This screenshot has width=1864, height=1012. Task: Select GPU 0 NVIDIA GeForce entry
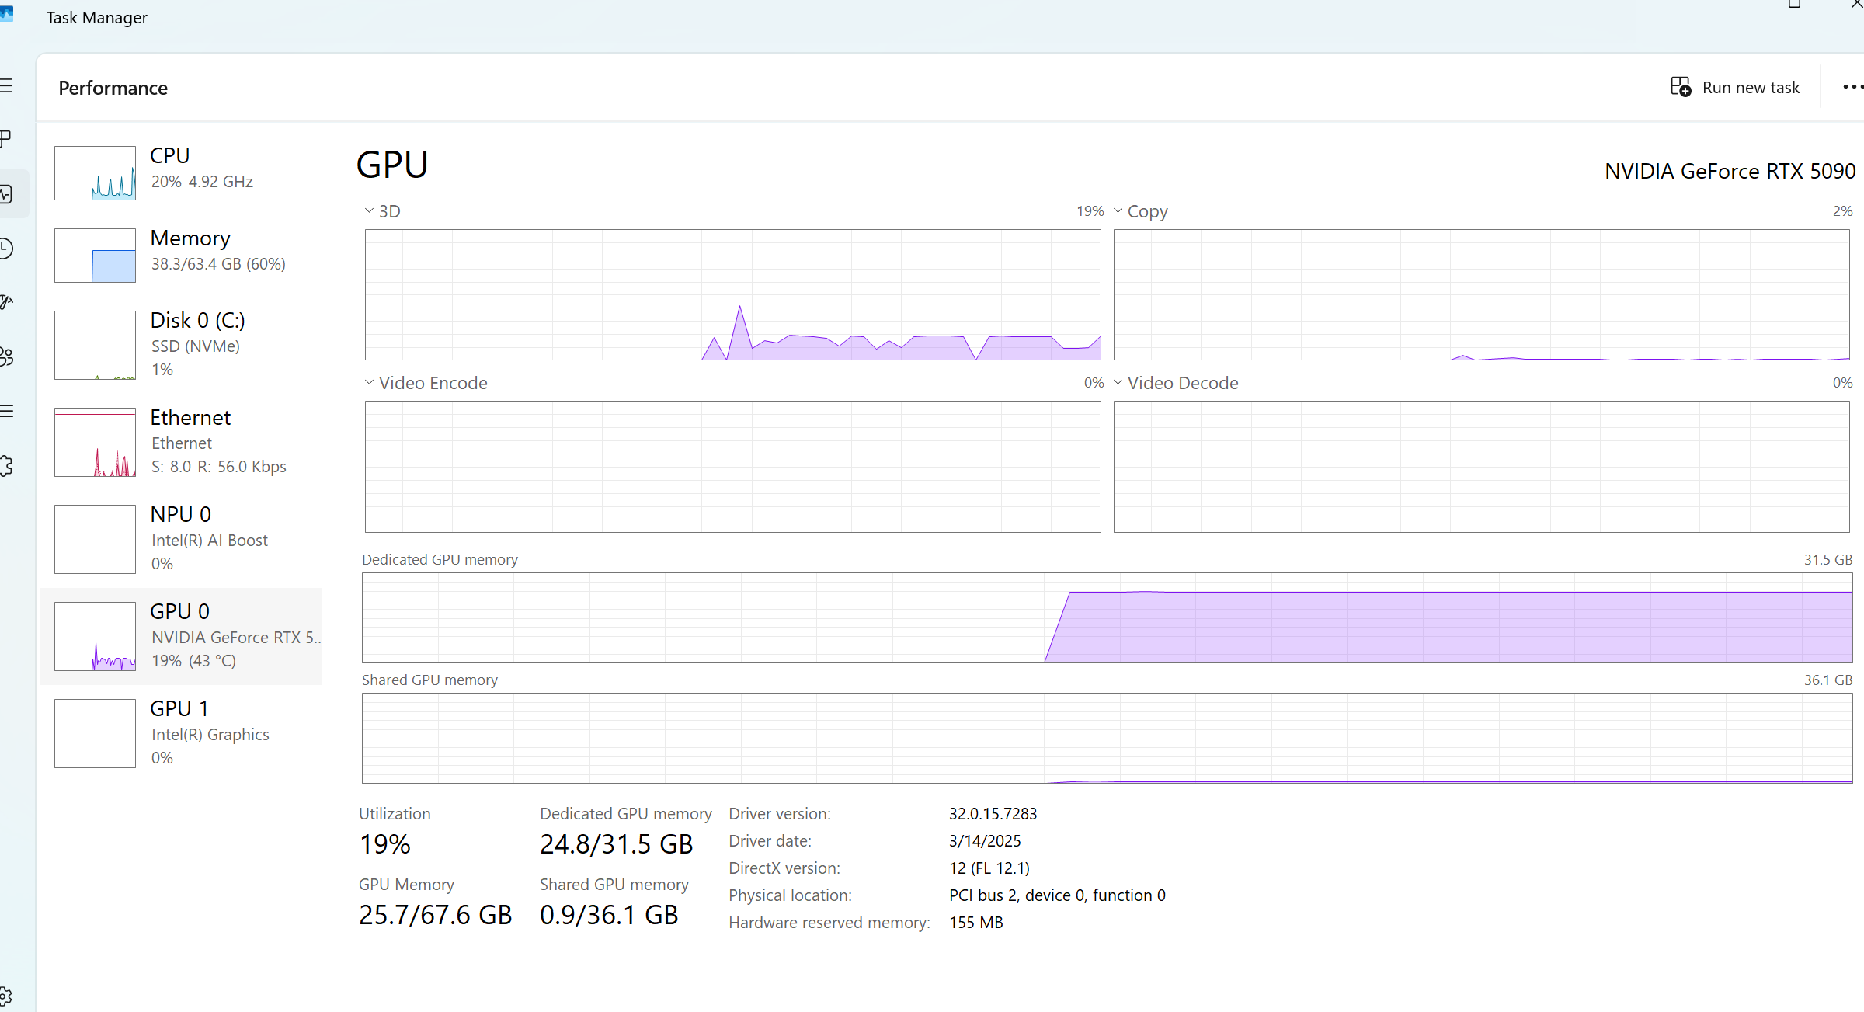coord(181,636)
